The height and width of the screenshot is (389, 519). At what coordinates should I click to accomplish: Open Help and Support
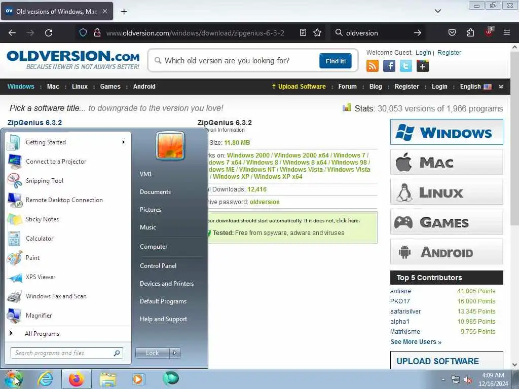pos(164,319)
